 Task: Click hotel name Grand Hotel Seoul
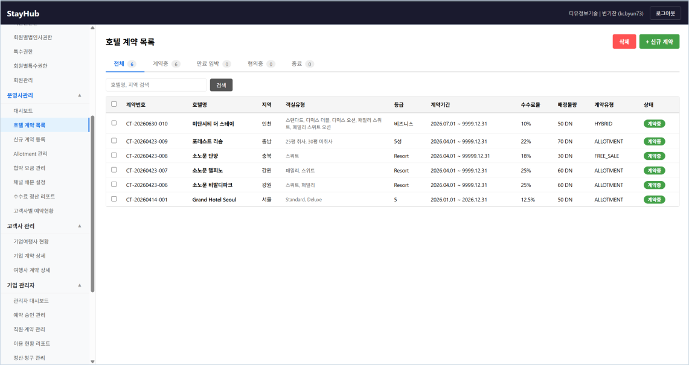coord(214,200)
